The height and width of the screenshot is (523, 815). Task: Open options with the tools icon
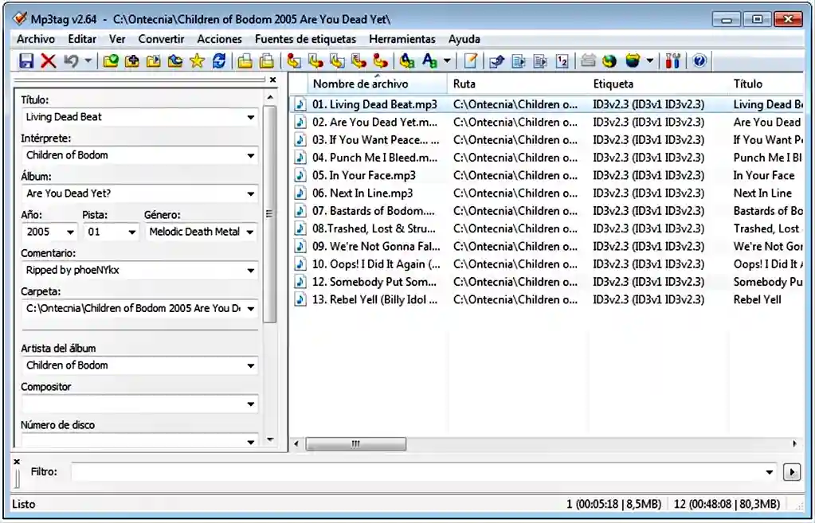(672, 60)
